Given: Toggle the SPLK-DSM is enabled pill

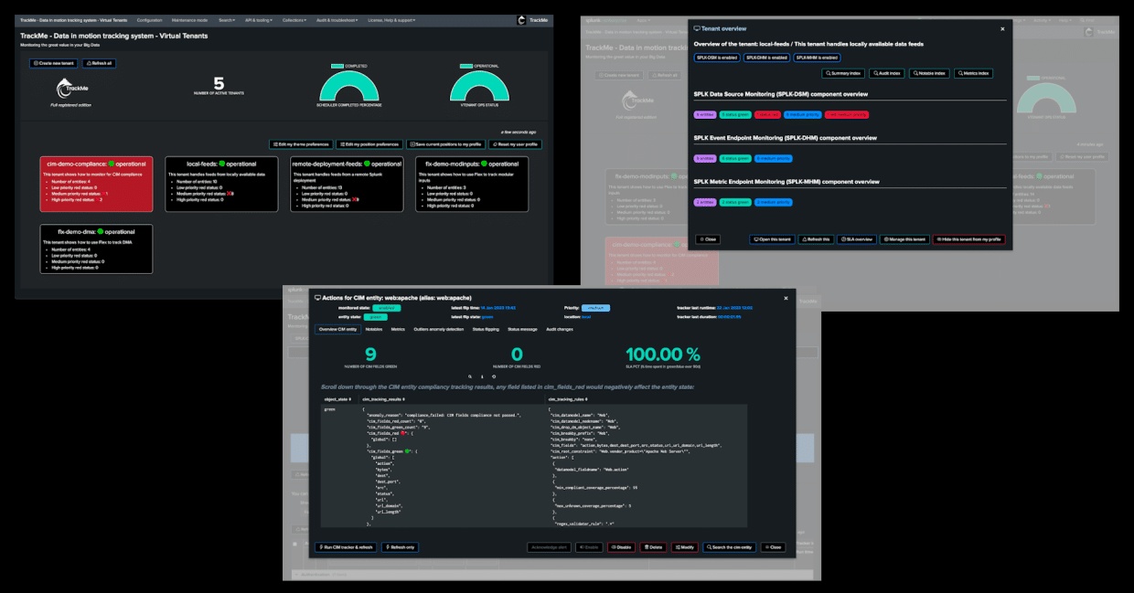Looking at the screenshot, I should click(716, 58).
